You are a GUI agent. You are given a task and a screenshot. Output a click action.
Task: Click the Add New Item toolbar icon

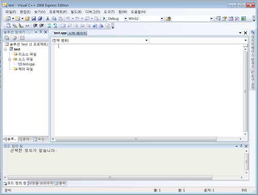(18, 19)
